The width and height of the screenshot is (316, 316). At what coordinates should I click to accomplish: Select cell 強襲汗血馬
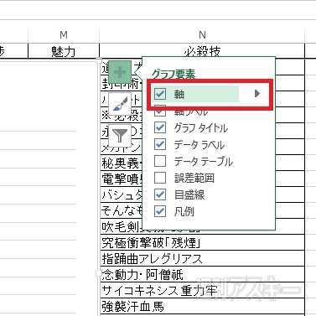click(x=202, y=306)
